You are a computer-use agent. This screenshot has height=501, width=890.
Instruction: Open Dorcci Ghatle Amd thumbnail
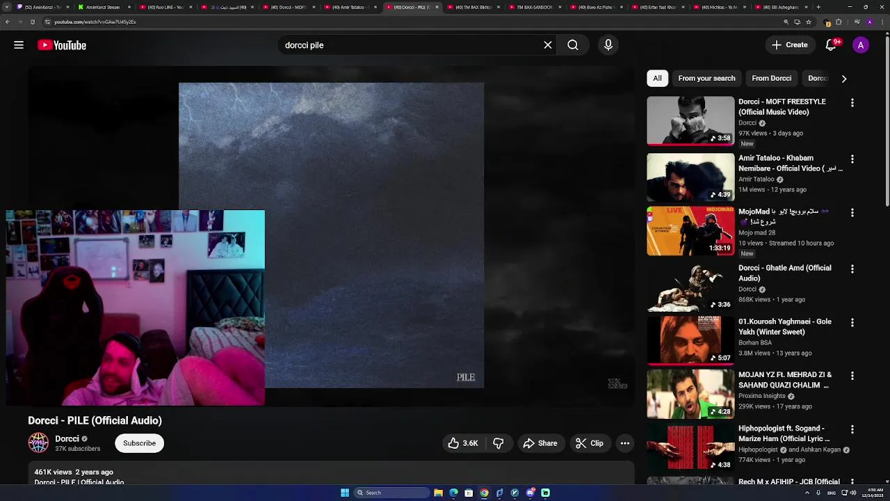click(690, 287)
